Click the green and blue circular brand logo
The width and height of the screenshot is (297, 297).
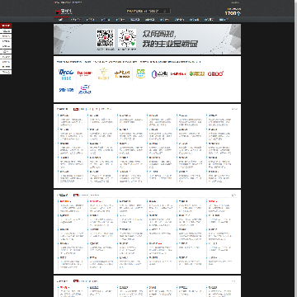pos(140,73)
